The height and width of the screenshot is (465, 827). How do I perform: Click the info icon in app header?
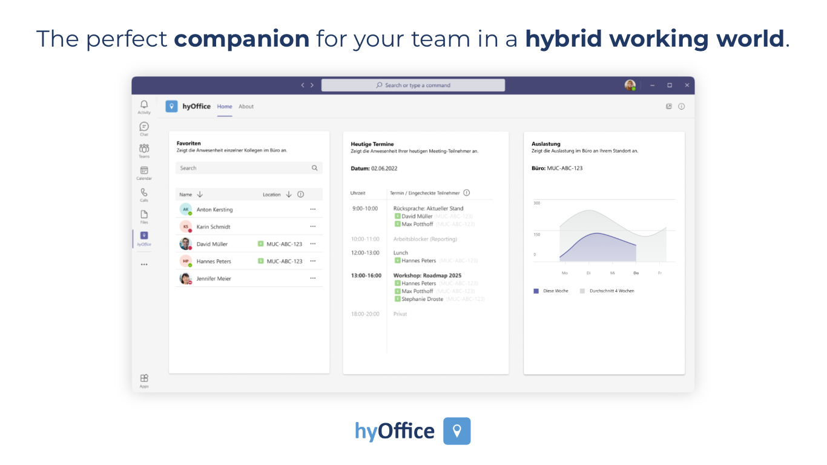(x=681, y=107)
